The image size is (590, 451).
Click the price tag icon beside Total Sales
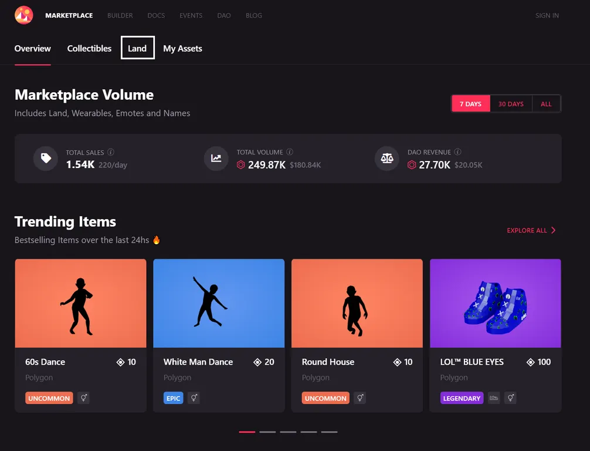[x=46, y=158]
